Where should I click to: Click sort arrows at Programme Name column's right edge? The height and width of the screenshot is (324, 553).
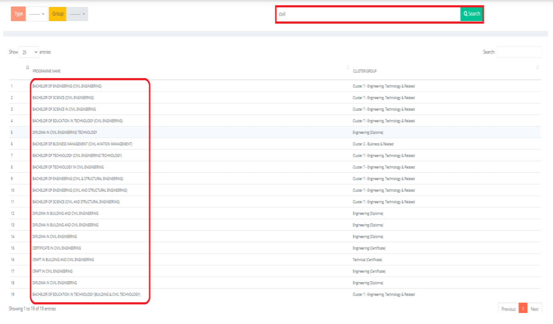(x=347, y=68)
